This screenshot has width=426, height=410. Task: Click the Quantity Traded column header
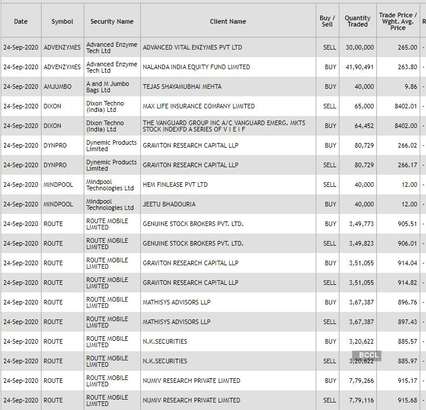(x=357, y=21)
